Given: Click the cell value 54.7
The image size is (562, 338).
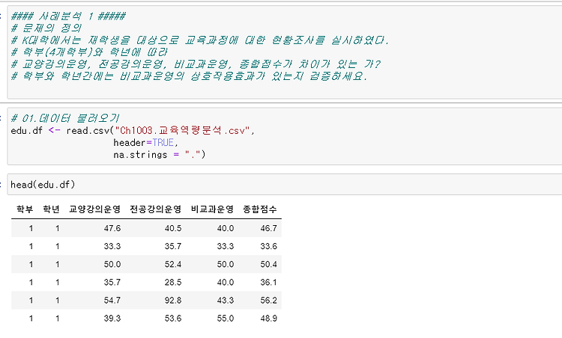Looking at the screenshot, I should 112,300.
